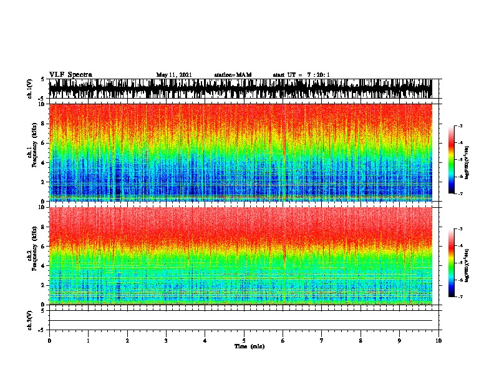Click the ch.2 color bar log(PSD) unit label
Image resolution: width=494 pixels, height=382 pixels.
point(467,266)
